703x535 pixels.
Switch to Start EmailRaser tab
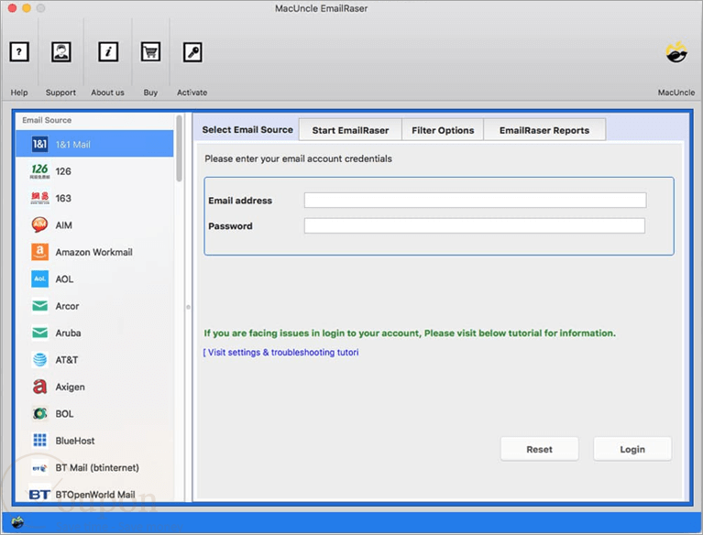point(351,130)
